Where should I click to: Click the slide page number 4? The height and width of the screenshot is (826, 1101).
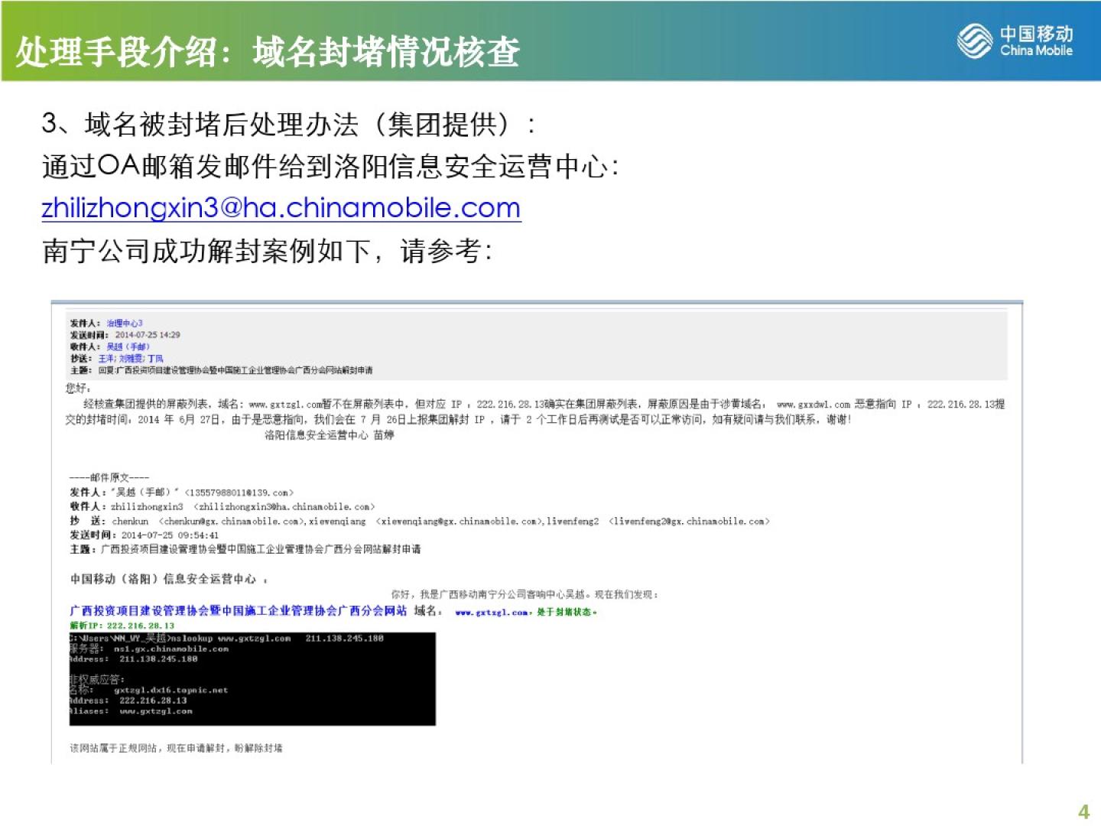click(1083, 811)
